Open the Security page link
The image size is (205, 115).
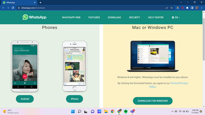[x=134, y=17]
